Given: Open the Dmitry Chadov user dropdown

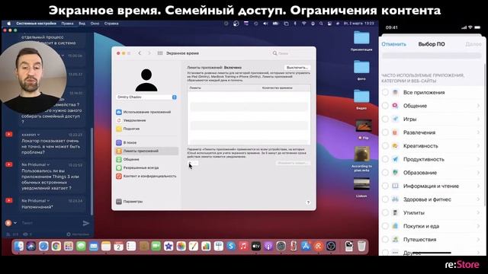Looking at the screenshot, I should pos(146,97).
